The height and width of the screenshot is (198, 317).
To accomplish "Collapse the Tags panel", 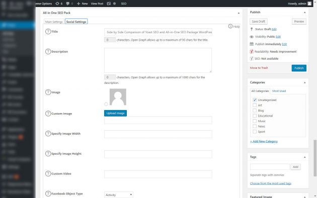I will [x=304, y=157].
